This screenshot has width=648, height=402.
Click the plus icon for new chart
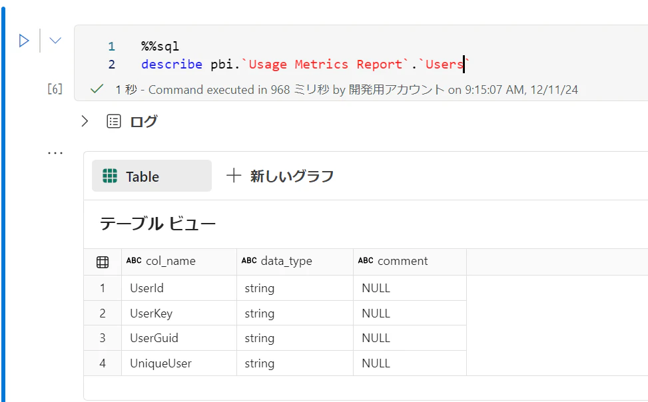click(x=234, y=176)
